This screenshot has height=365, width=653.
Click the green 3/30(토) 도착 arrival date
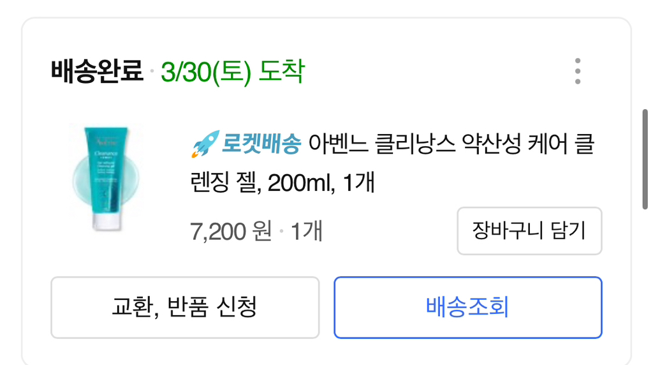click(232, 71)
